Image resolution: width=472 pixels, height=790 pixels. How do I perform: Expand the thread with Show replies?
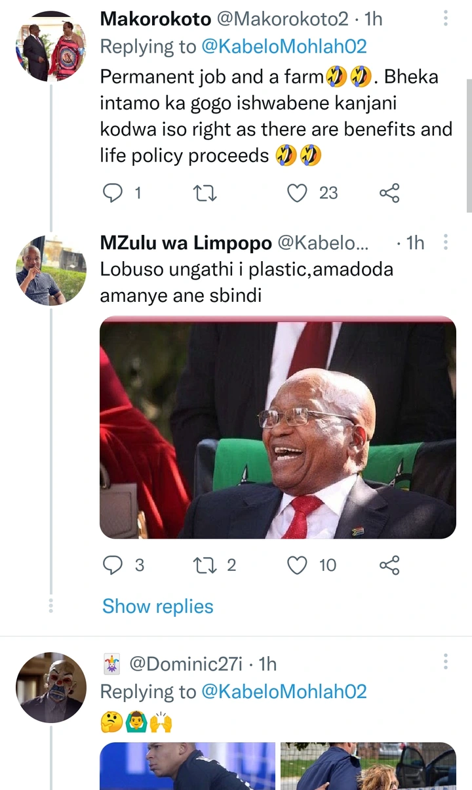pyautogui.click(x=158, y=606)
